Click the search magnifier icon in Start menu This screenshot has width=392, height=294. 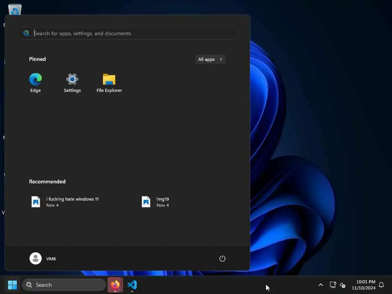point(26,33)
